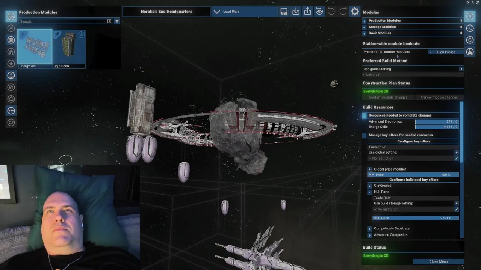This screenshot has height=270, width=481.
Task: Open the Other Modules three-dots icon
Action: coord(11,111)
